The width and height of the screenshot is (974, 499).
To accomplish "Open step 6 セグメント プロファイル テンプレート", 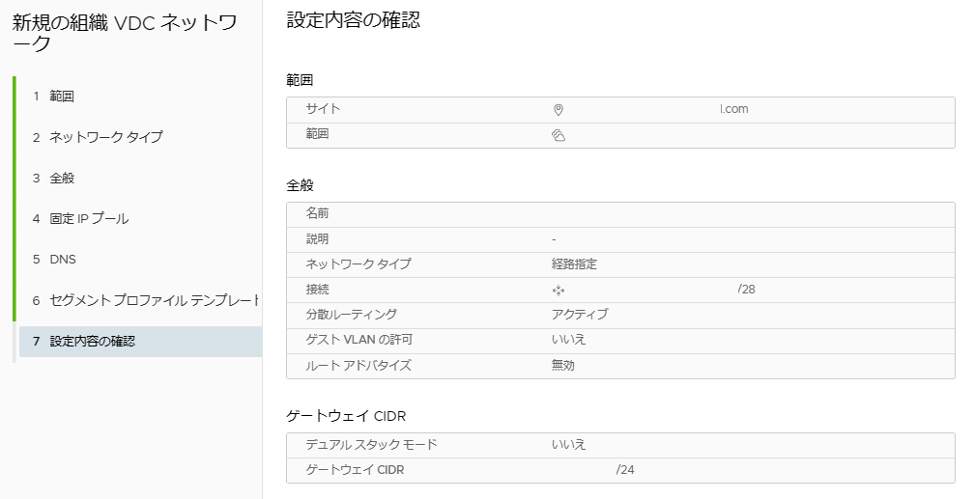I will (x=154, y=300).
